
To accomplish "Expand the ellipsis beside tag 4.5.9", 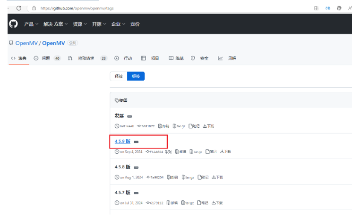I will pos(136,142).
